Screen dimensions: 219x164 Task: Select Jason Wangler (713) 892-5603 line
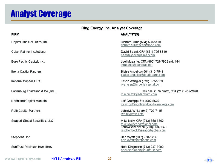(142, 81)
